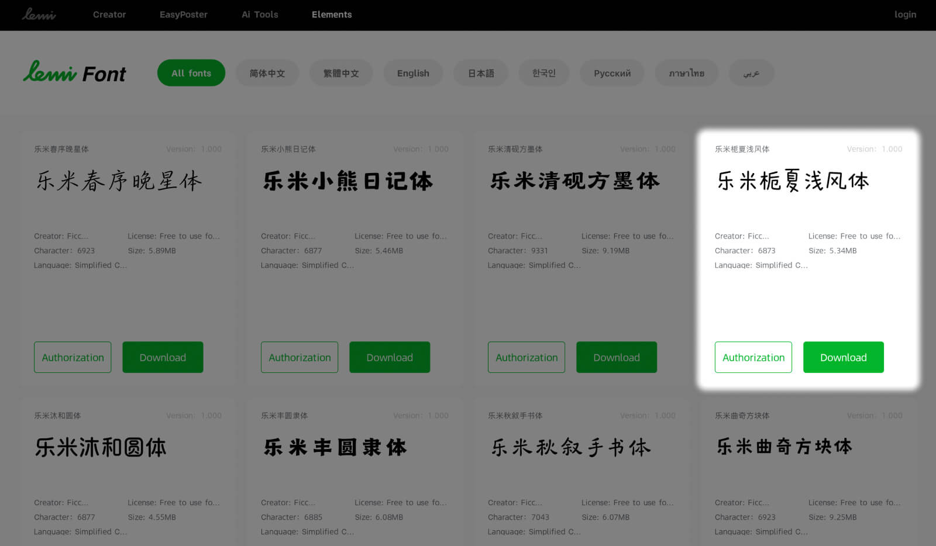Download the 乐米小熊日记体 font
The height and width of the screenshot is (546, 936).
point(390,357)
